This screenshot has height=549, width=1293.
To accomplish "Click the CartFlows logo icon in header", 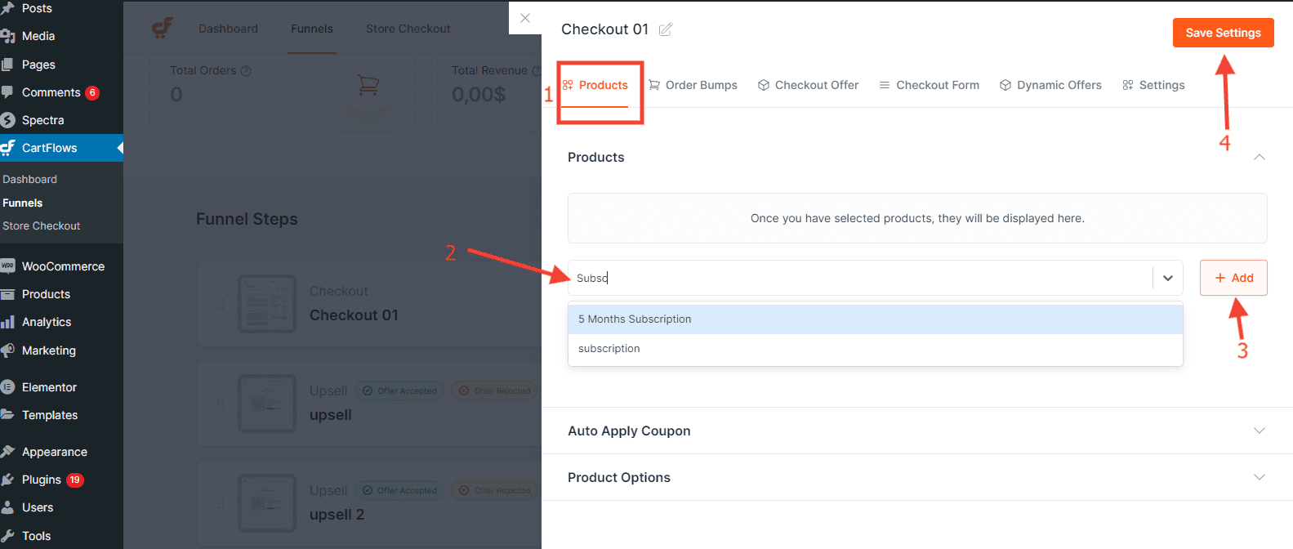I will [162, 29].
